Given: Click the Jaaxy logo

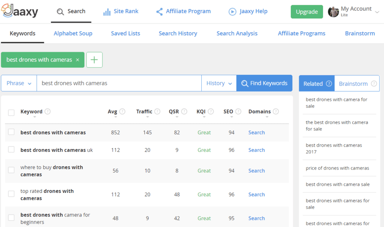Looking at the screenshot, I should pos(19,11).
